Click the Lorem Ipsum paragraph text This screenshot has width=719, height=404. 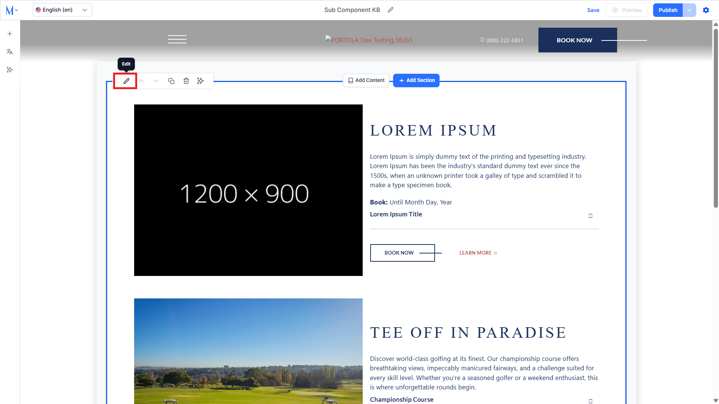[x=478, y=171]
